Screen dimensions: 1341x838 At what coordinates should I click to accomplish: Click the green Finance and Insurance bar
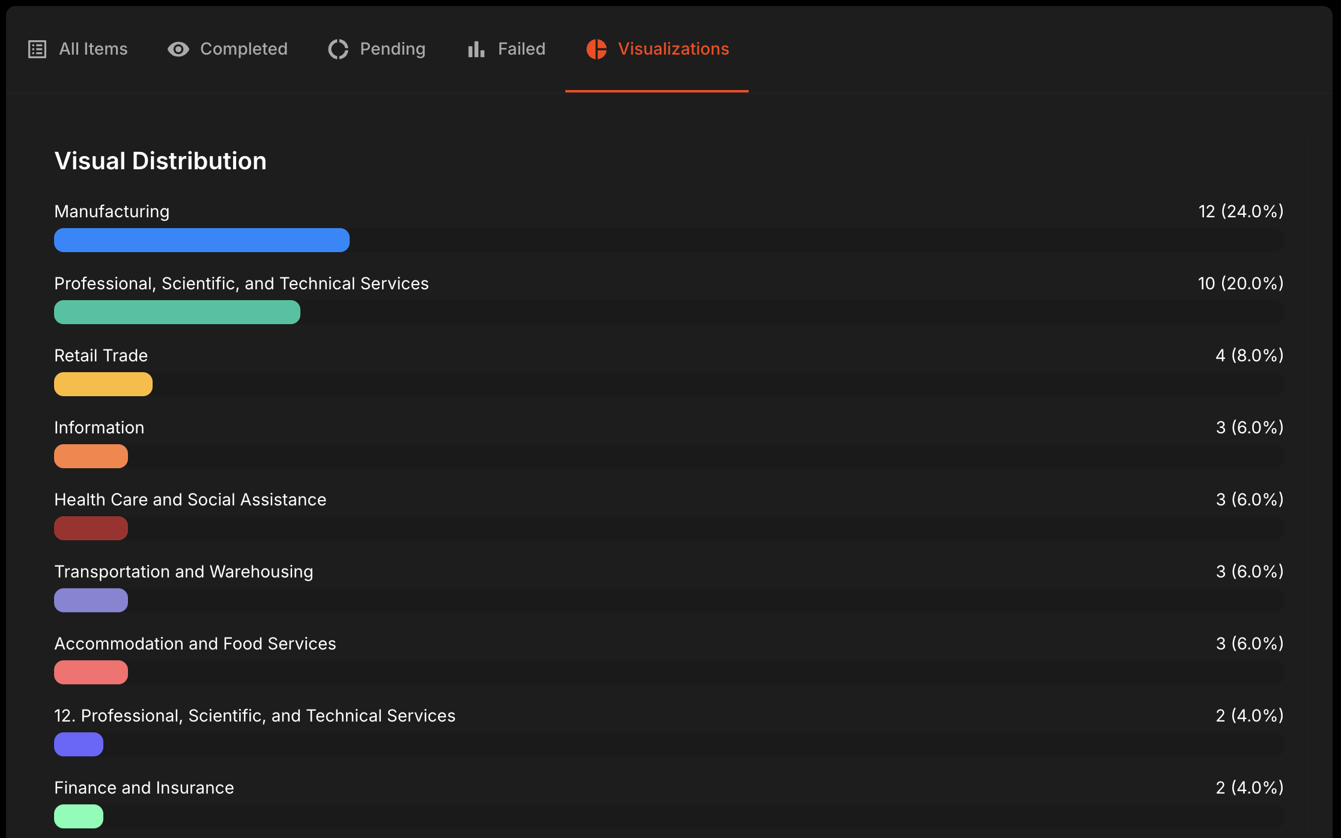pos(78,816)
